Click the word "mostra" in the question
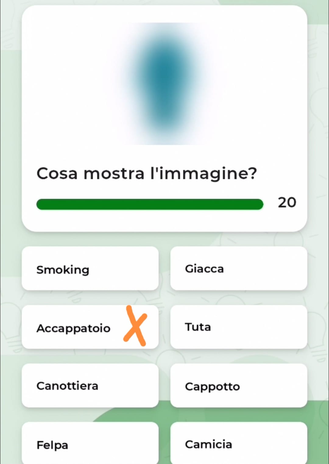Image resolution: width=329 pixels, height=464 pixels. (114, 173)
